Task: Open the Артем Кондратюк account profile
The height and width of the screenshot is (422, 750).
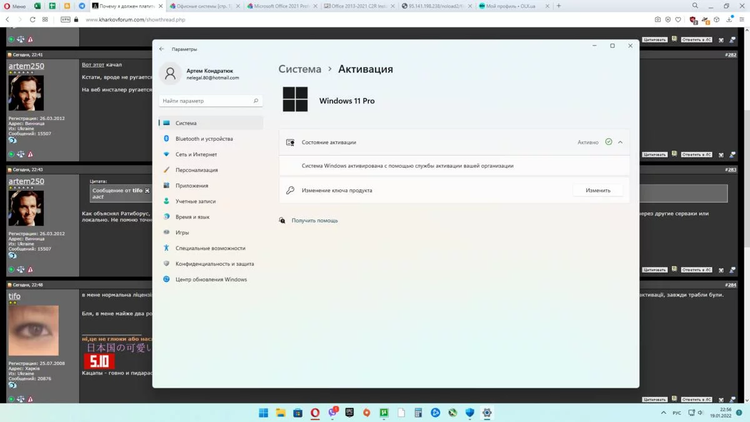Action: 201,74
